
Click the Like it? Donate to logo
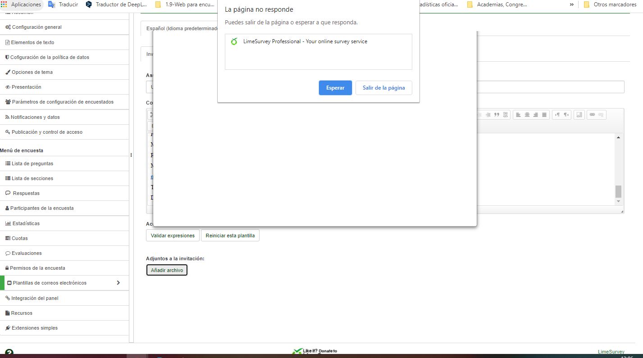pos(315,352)
